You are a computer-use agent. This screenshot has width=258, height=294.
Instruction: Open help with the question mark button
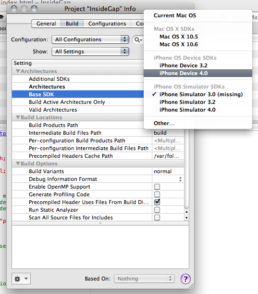(185, 279)
